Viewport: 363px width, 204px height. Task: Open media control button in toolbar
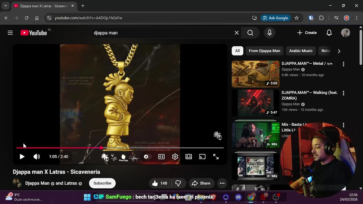coord(336,18)
